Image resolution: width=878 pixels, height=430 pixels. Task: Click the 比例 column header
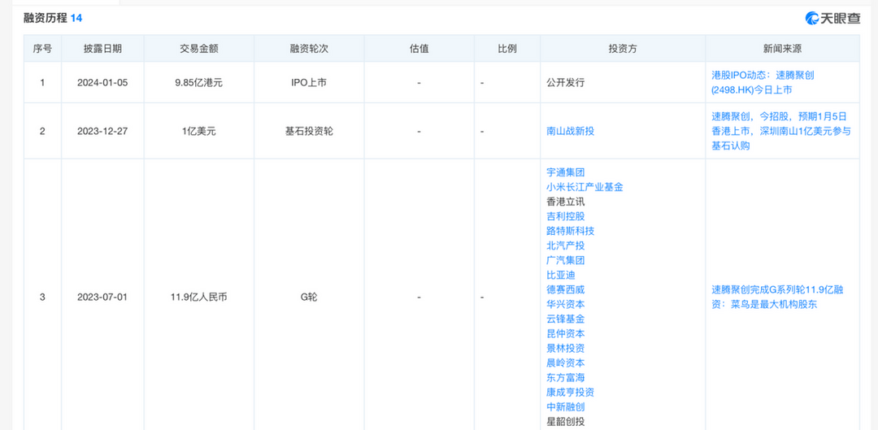tap(507, 49)
